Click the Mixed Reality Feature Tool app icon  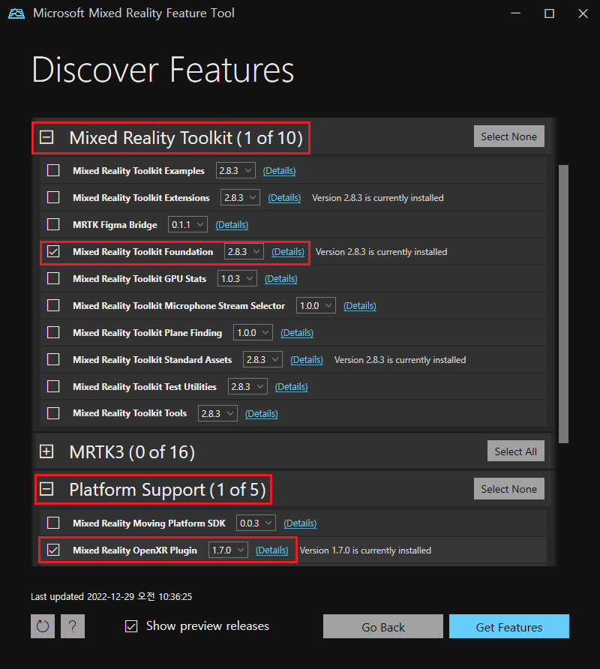(x=16, y=13)
